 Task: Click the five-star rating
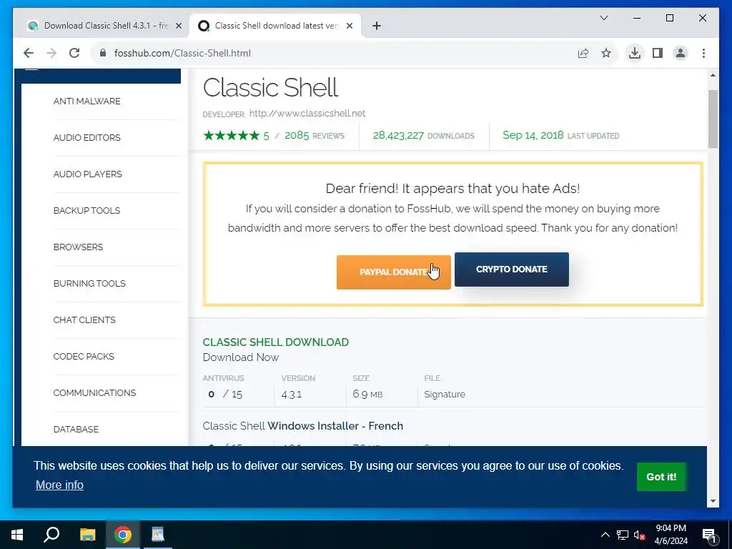pyautogui.click(x=231, y=135)
